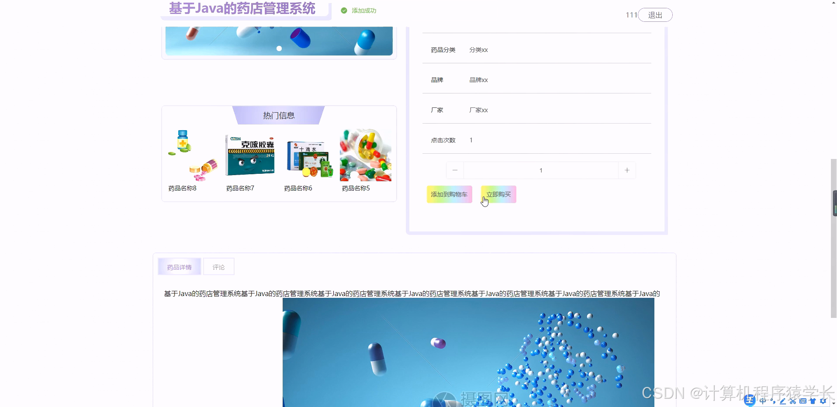Click the comma punctuation icon in IME bar

coord(772,402)
